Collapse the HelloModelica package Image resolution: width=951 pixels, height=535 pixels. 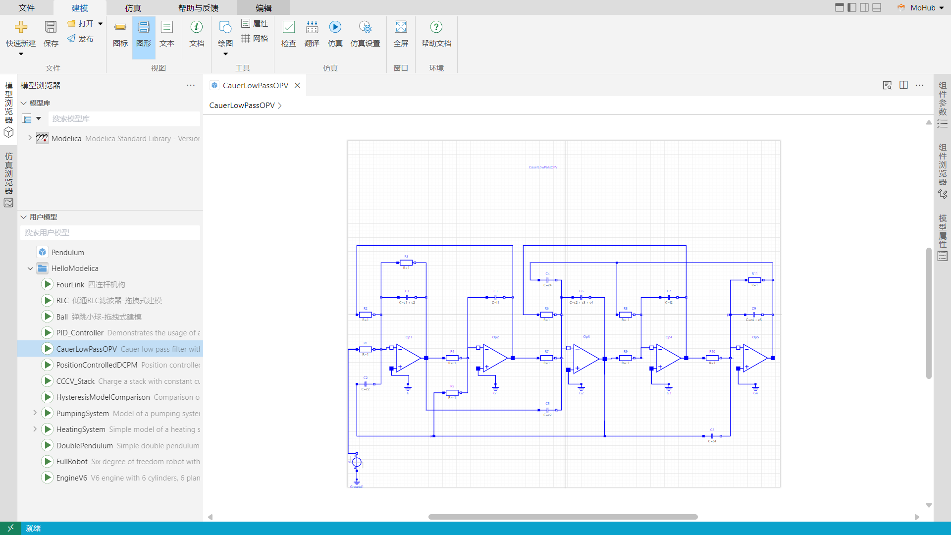click(30, 268)
